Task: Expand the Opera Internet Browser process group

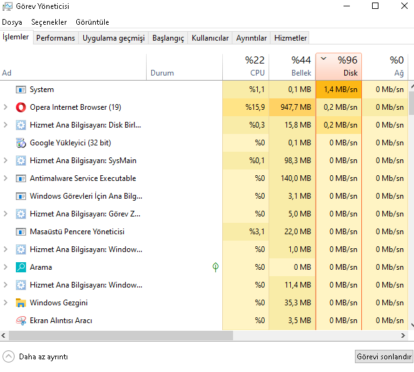Action: pos(6,107)
